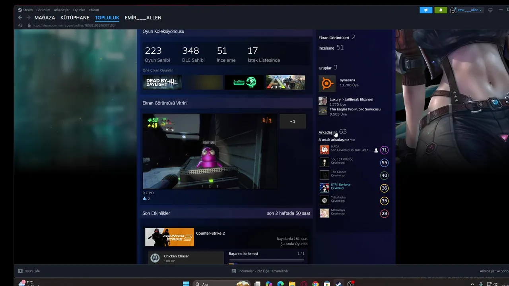Viewport: 509px width, 286px height.
Task: Open the EMİR___ALLEN profile tab
Action: [x=143, y=17]
